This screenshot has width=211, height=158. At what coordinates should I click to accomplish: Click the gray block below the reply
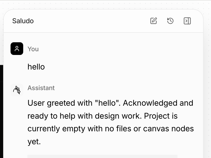pyautogui.click(x=102, y=156)
